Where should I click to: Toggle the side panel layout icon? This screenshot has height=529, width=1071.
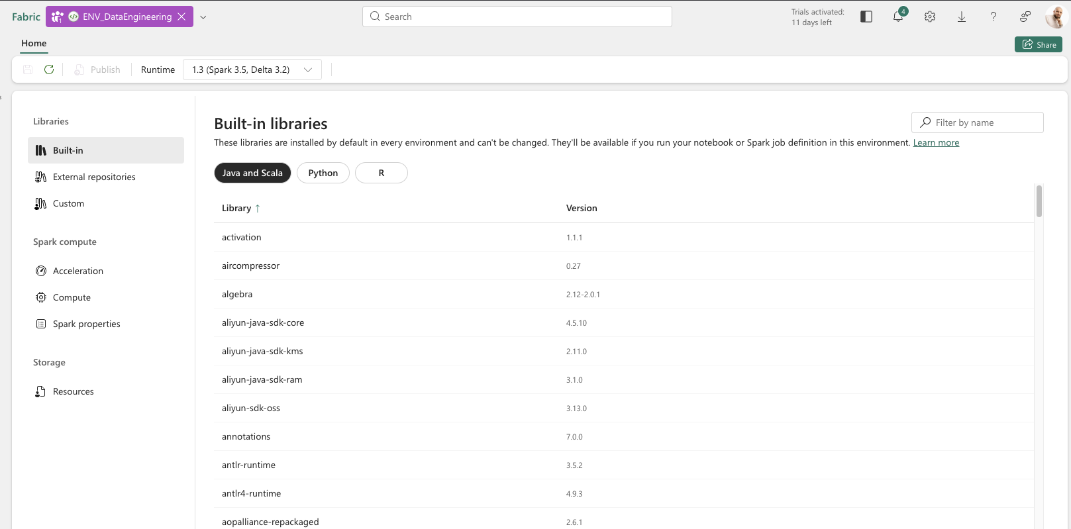coord(866,17)
